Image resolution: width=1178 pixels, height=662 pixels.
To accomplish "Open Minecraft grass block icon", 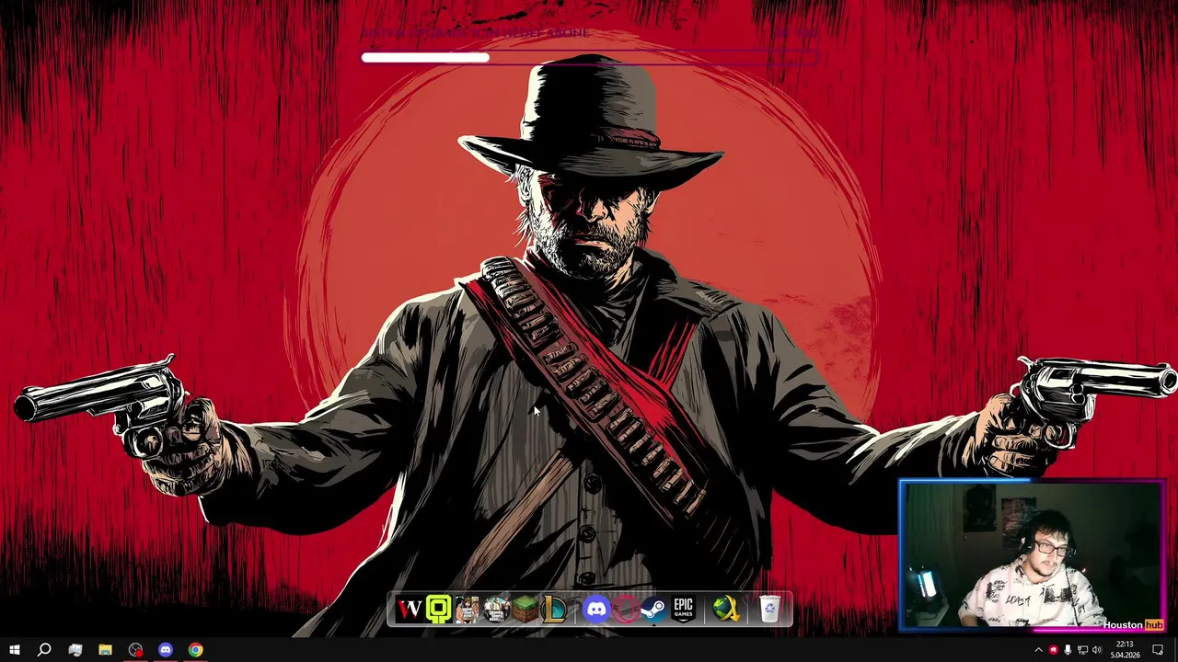I will click(525, 609).
